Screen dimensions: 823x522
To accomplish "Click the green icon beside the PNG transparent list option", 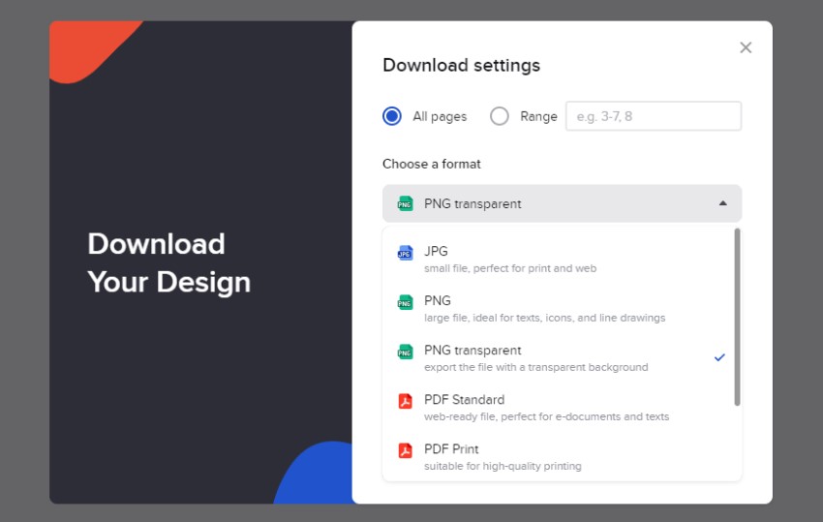I will point(405,352).
